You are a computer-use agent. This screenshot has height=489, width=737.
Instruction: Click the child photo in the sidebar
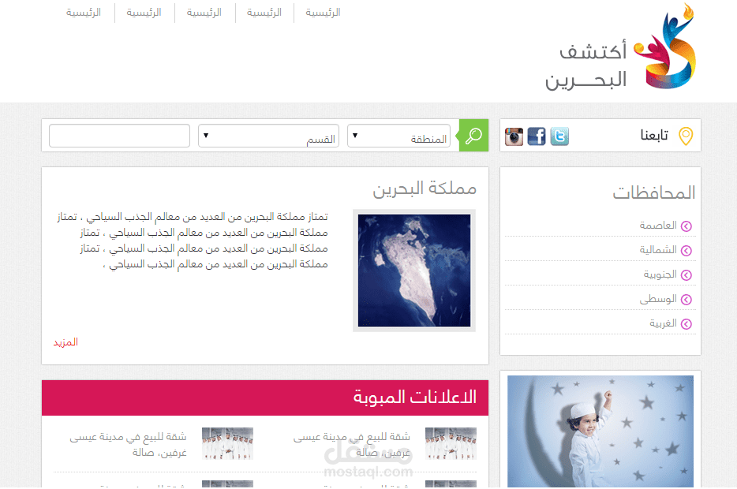coord(600,430)
